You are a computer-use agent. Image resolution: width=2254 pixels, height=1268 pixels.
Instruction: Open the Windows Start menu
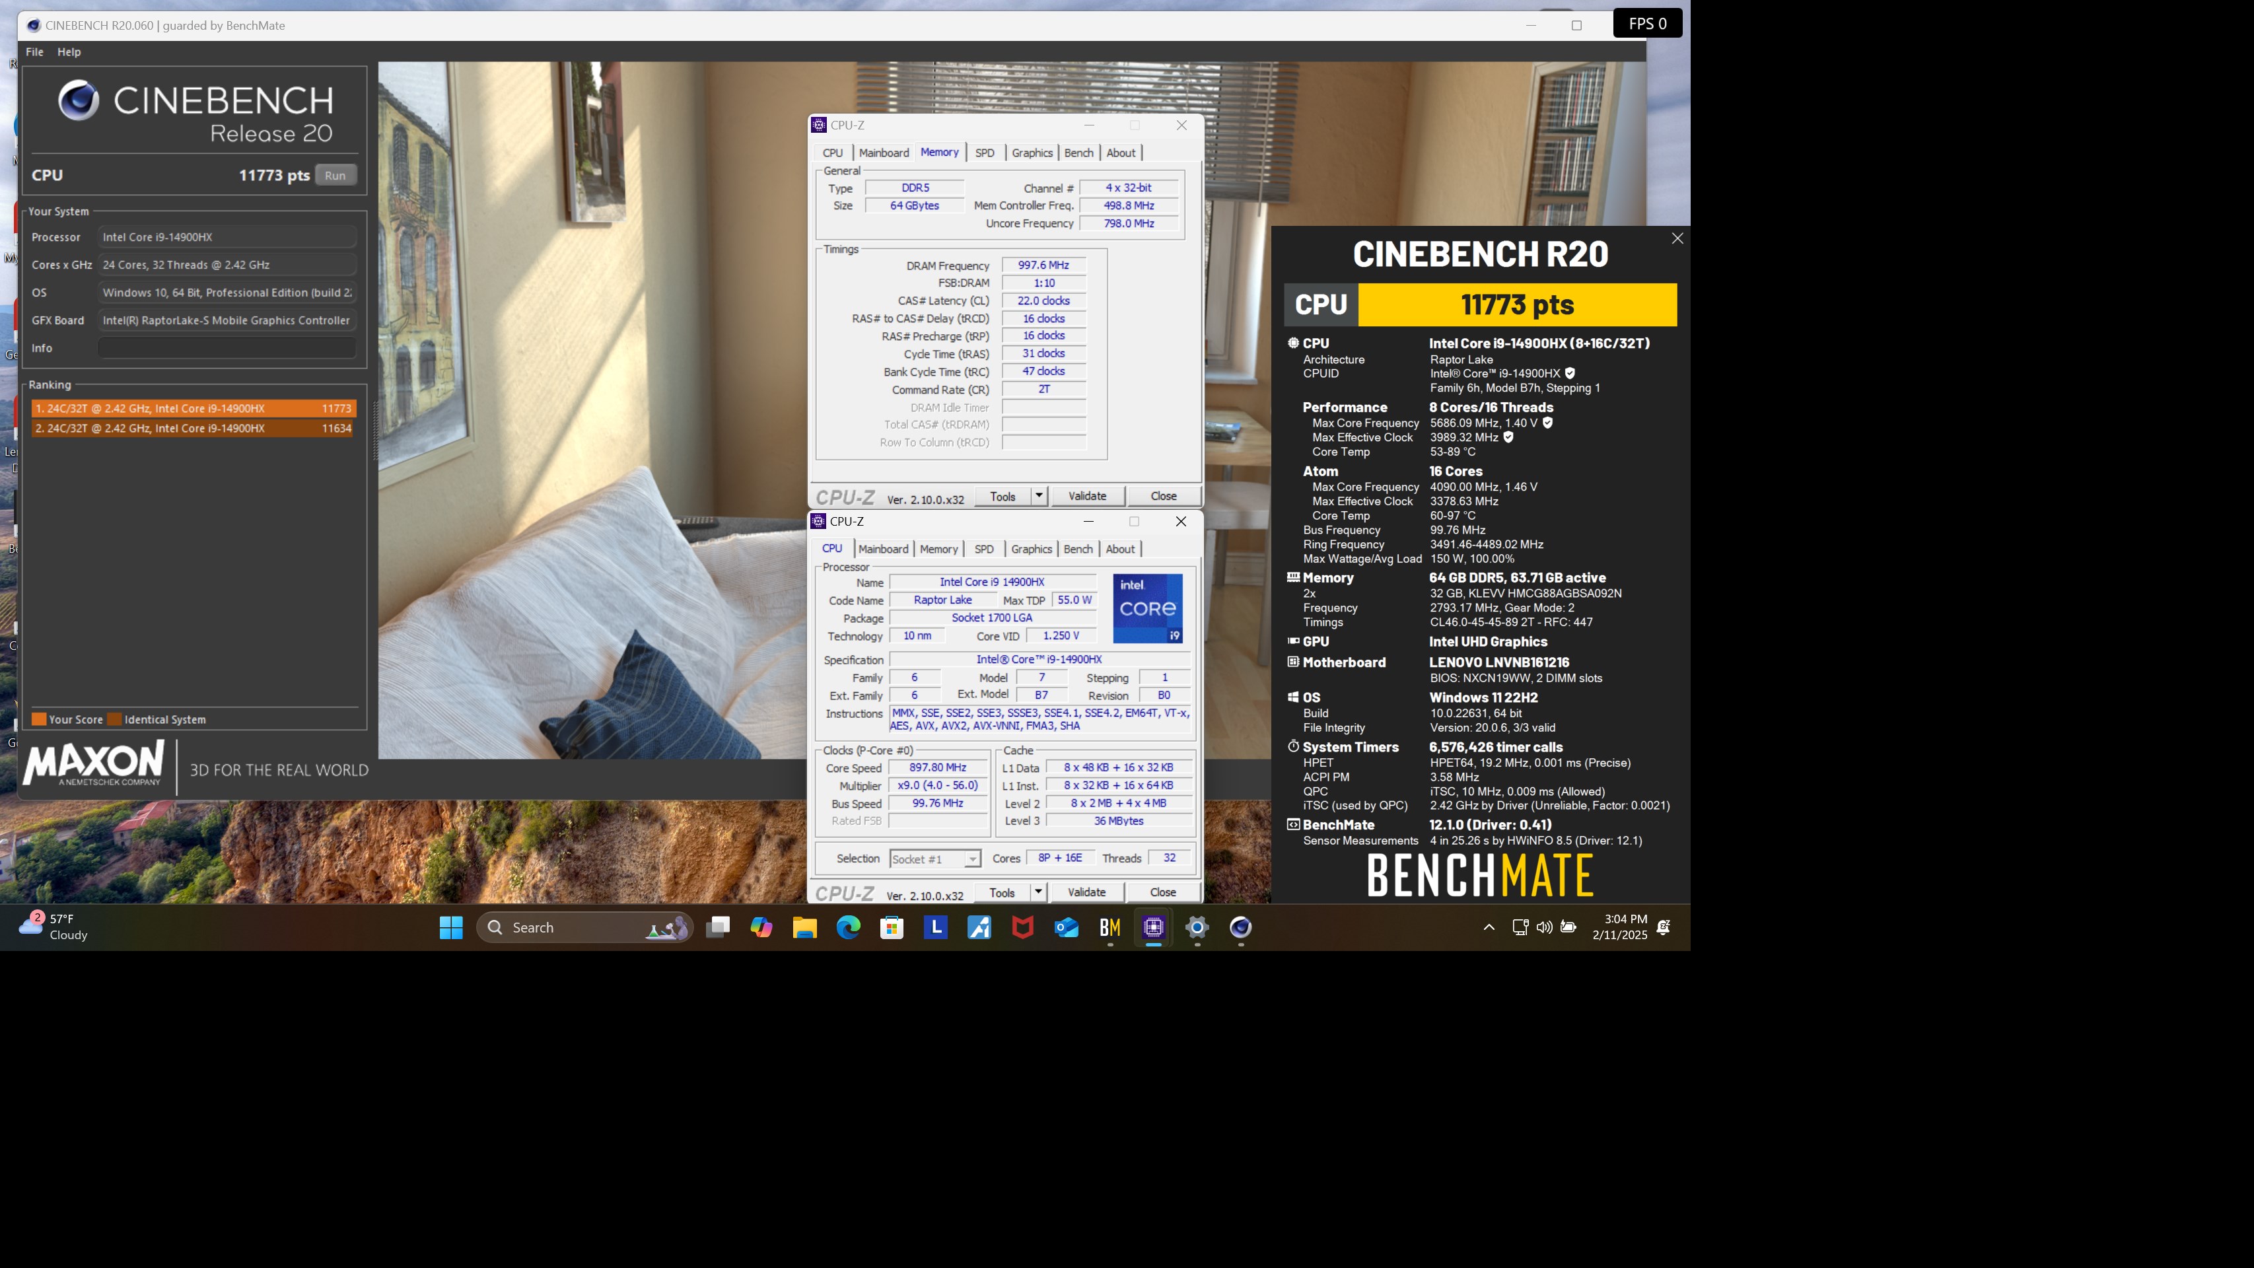point(450,928)
